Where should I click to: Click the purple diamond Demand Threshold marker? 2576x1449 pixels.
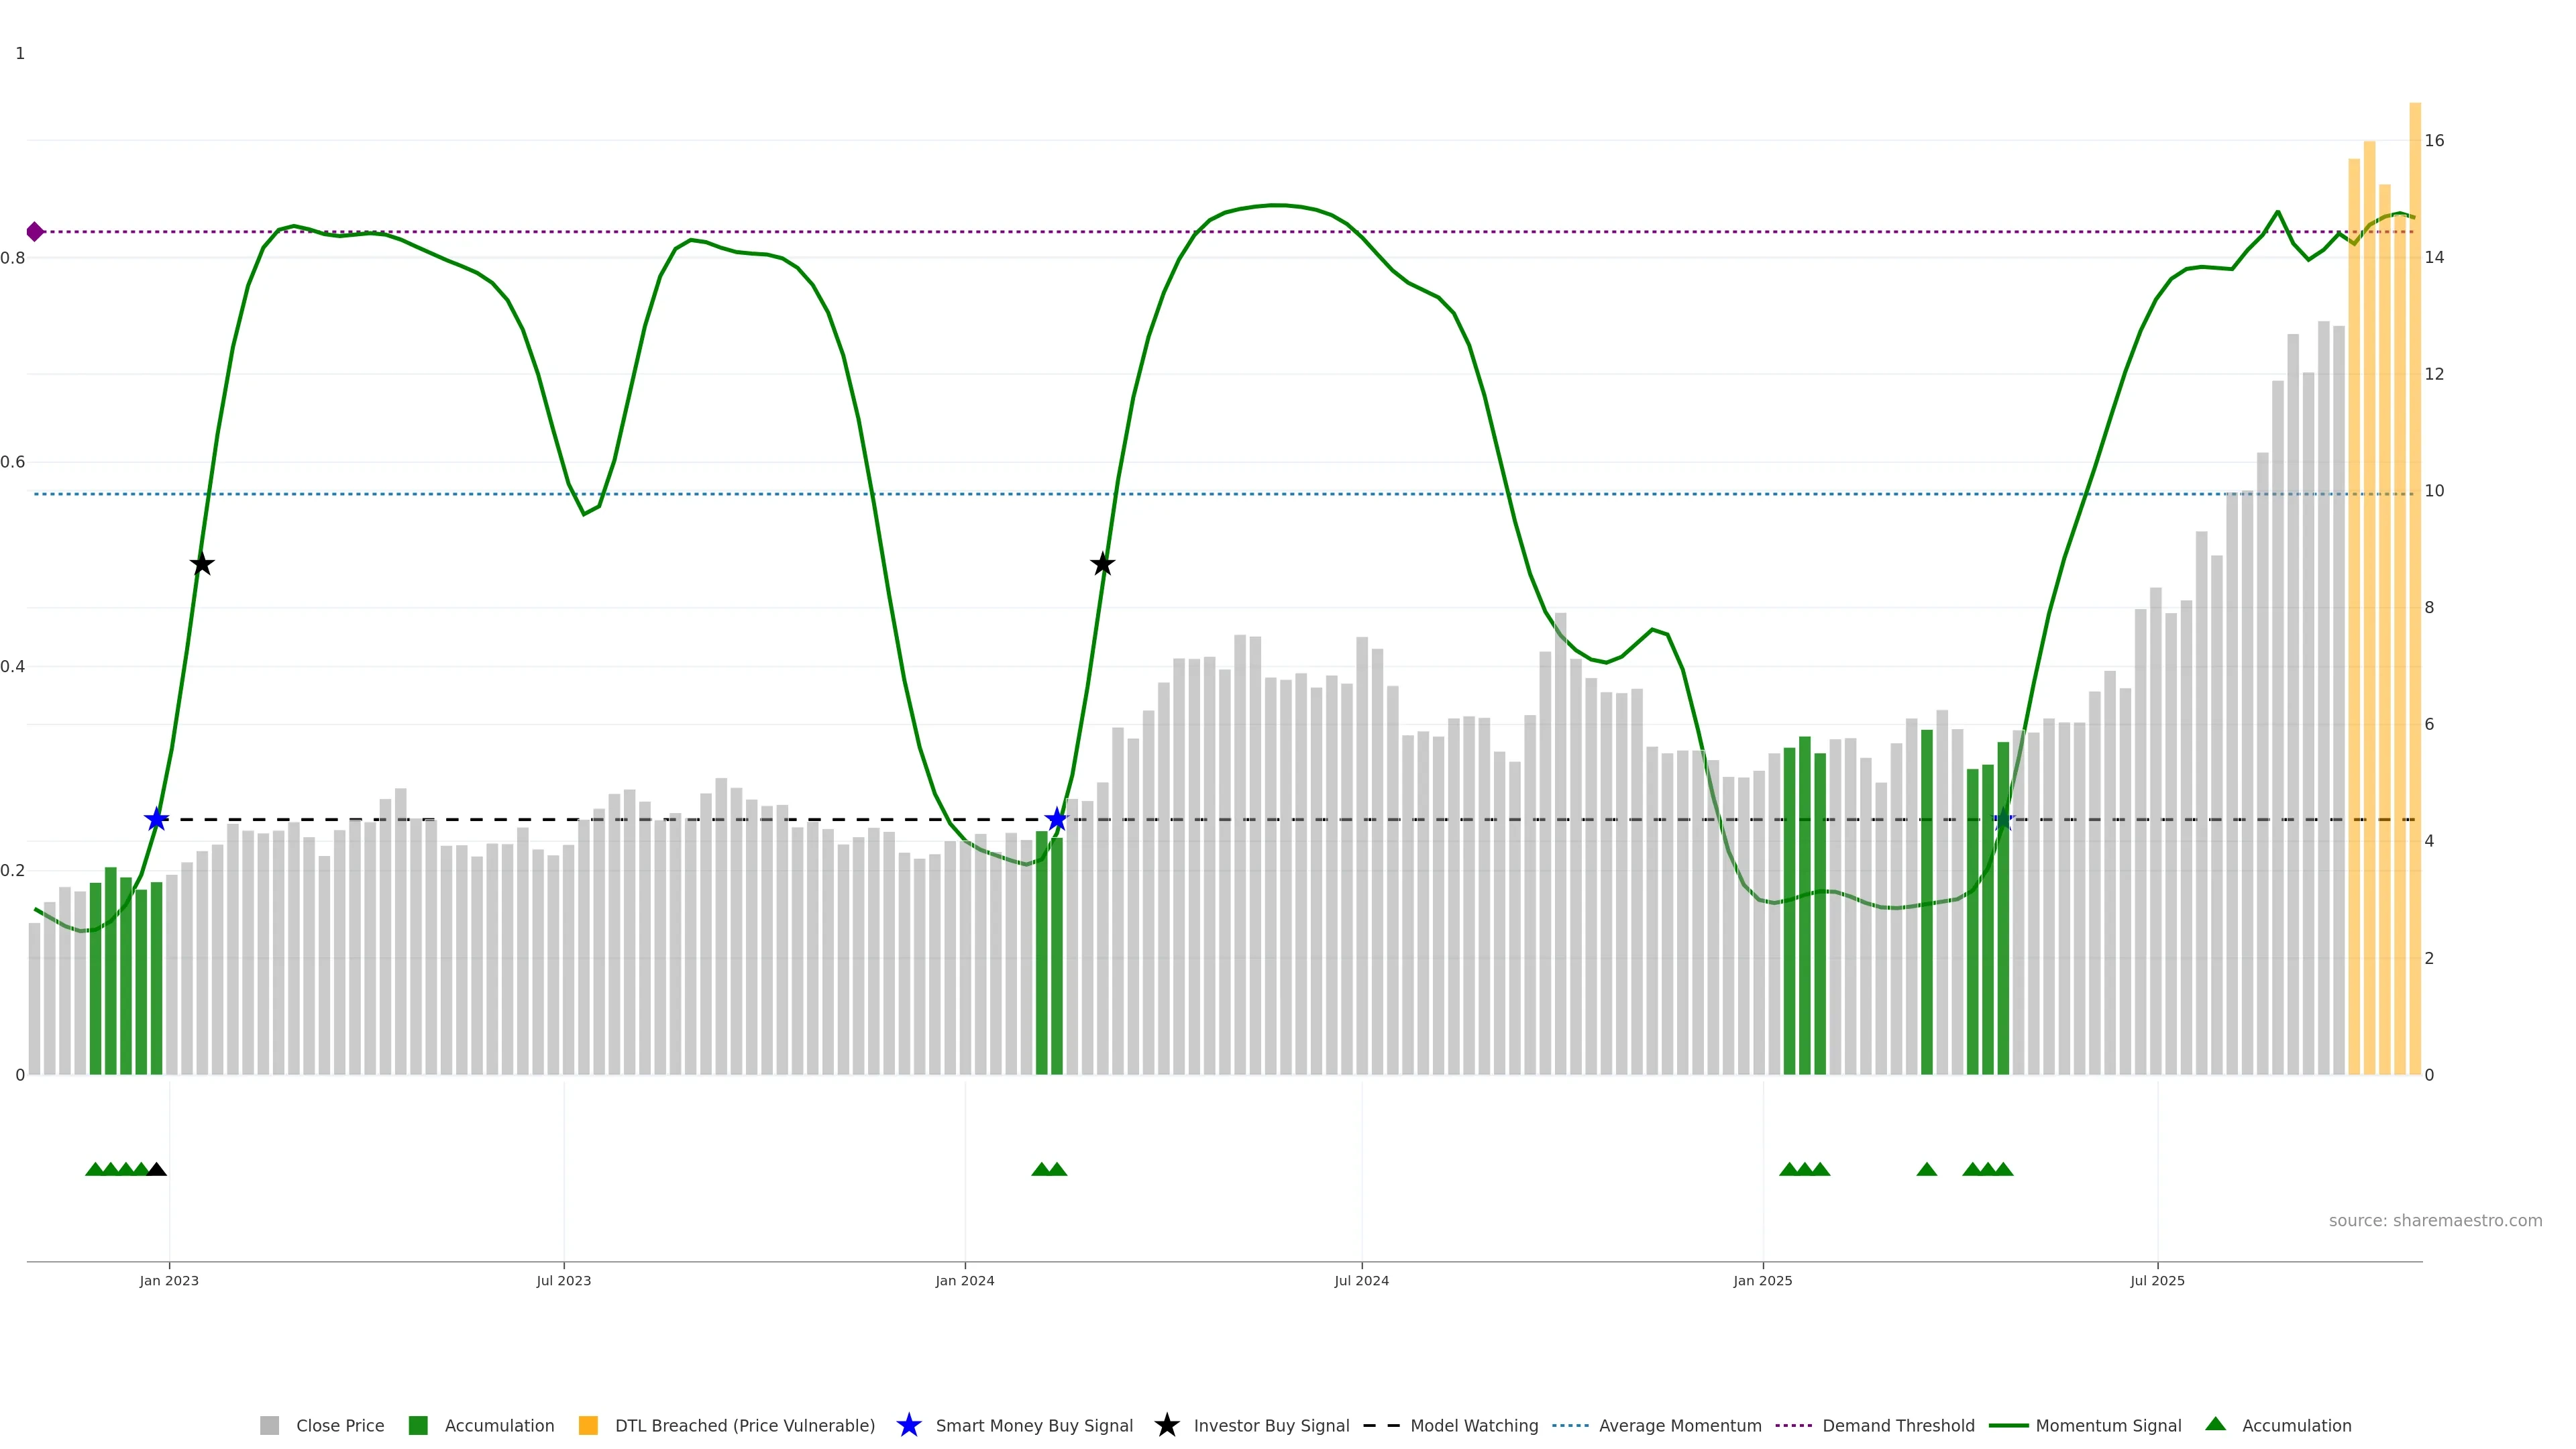35,232
